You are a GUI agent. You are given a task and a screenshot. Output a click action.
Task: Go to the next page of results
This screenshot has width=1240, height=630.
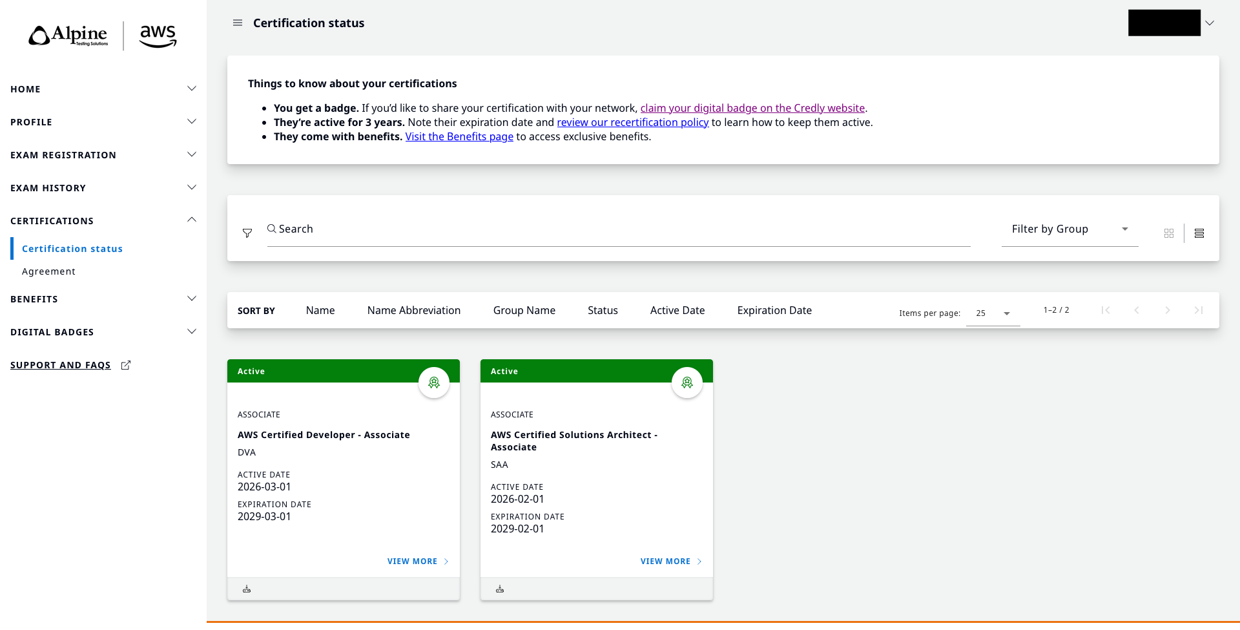(1168, 310)
